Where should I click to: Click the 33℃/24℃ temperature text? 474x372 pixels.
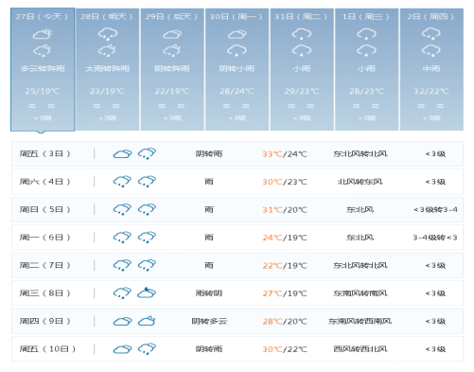click(x=285, y=154)
